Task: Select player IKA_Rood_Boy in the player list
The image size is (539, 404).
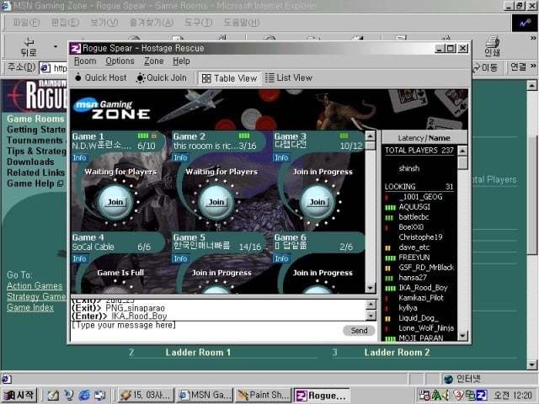Action: tap(423, 288)
